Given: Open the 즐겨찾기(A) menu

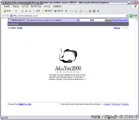Looking at the screenshot, I should click(36, 6).
